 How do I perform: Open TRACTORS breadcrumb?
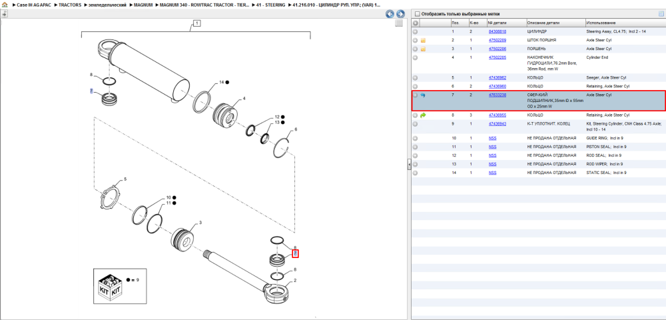pos(70,5)
